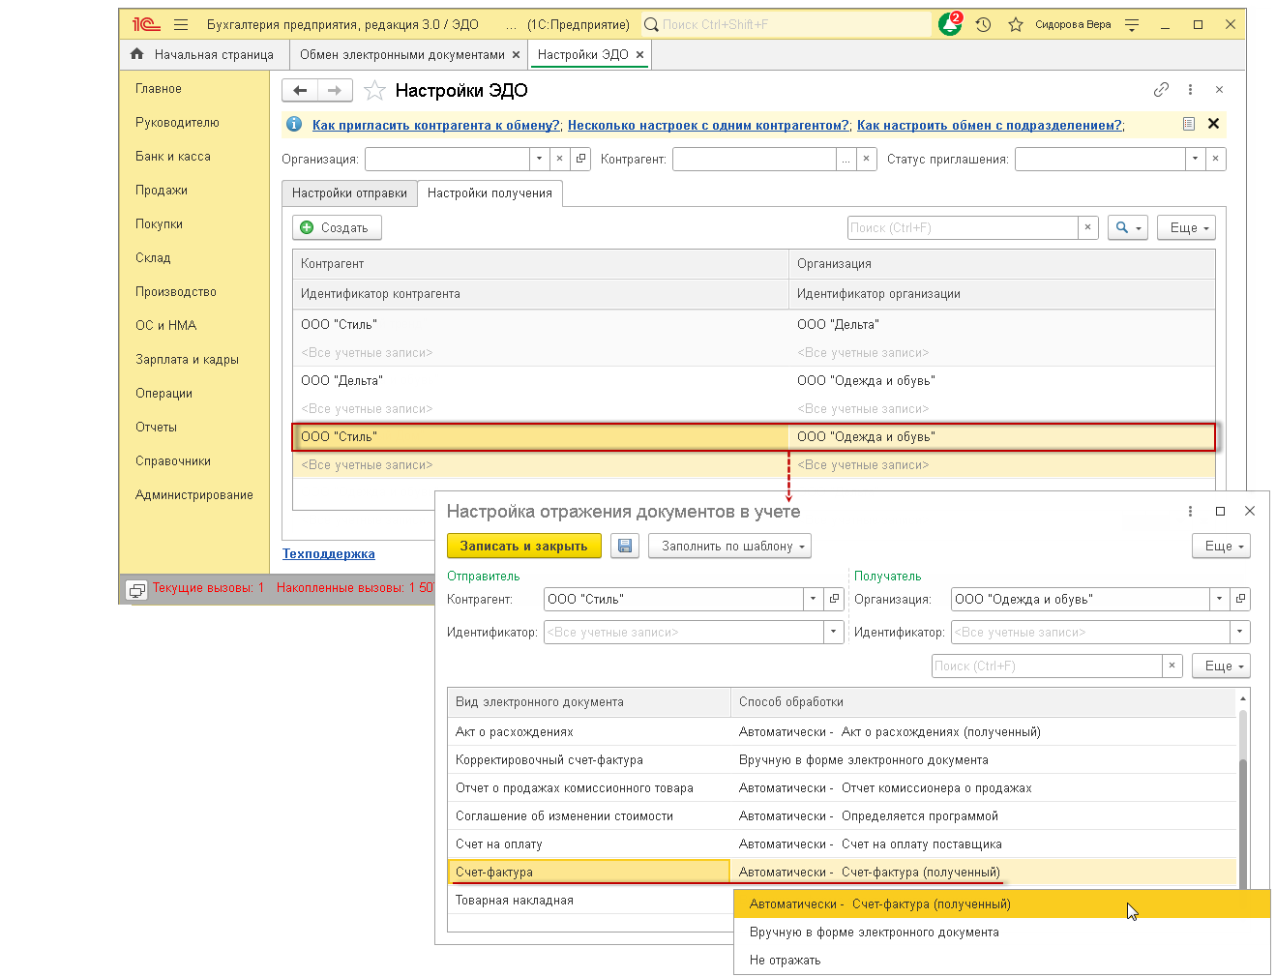Select Автоматически - Счет-фактура (полученный) option
The height and width of the screenshot is (977, 1276).
[x=1001, y=903]
